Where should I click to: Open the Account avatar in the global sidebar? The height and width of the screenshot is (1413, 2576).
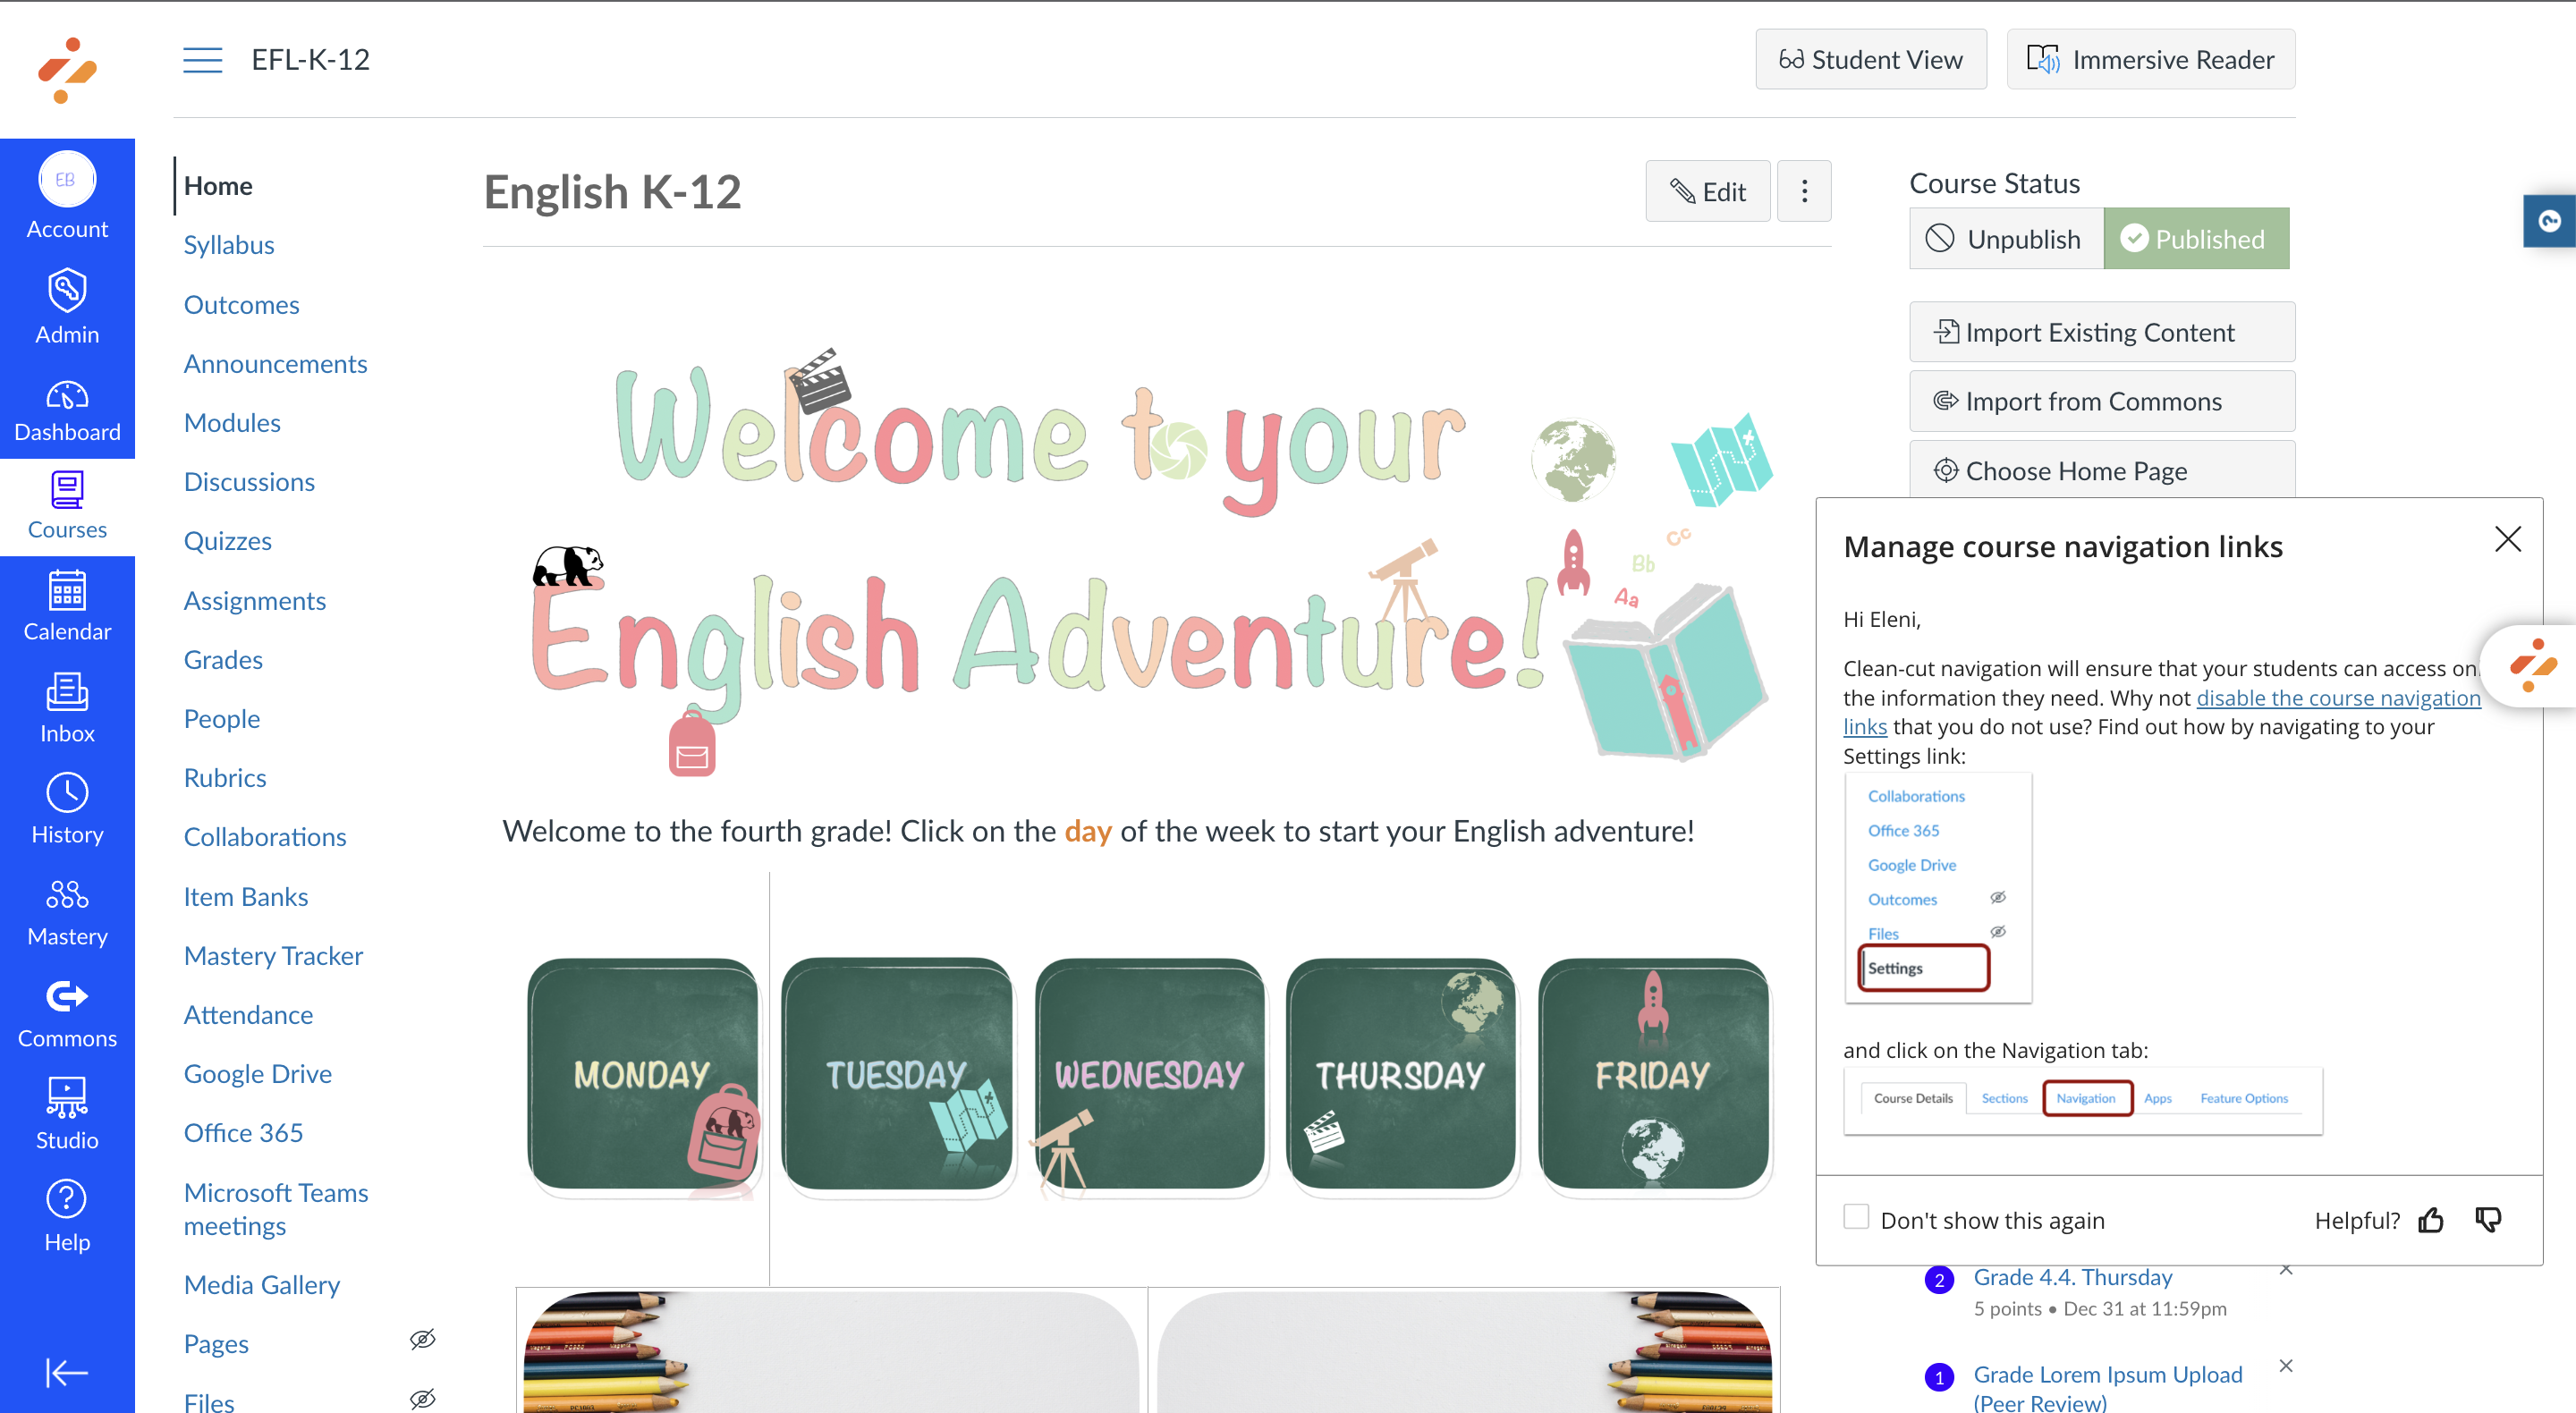point(67,180)
